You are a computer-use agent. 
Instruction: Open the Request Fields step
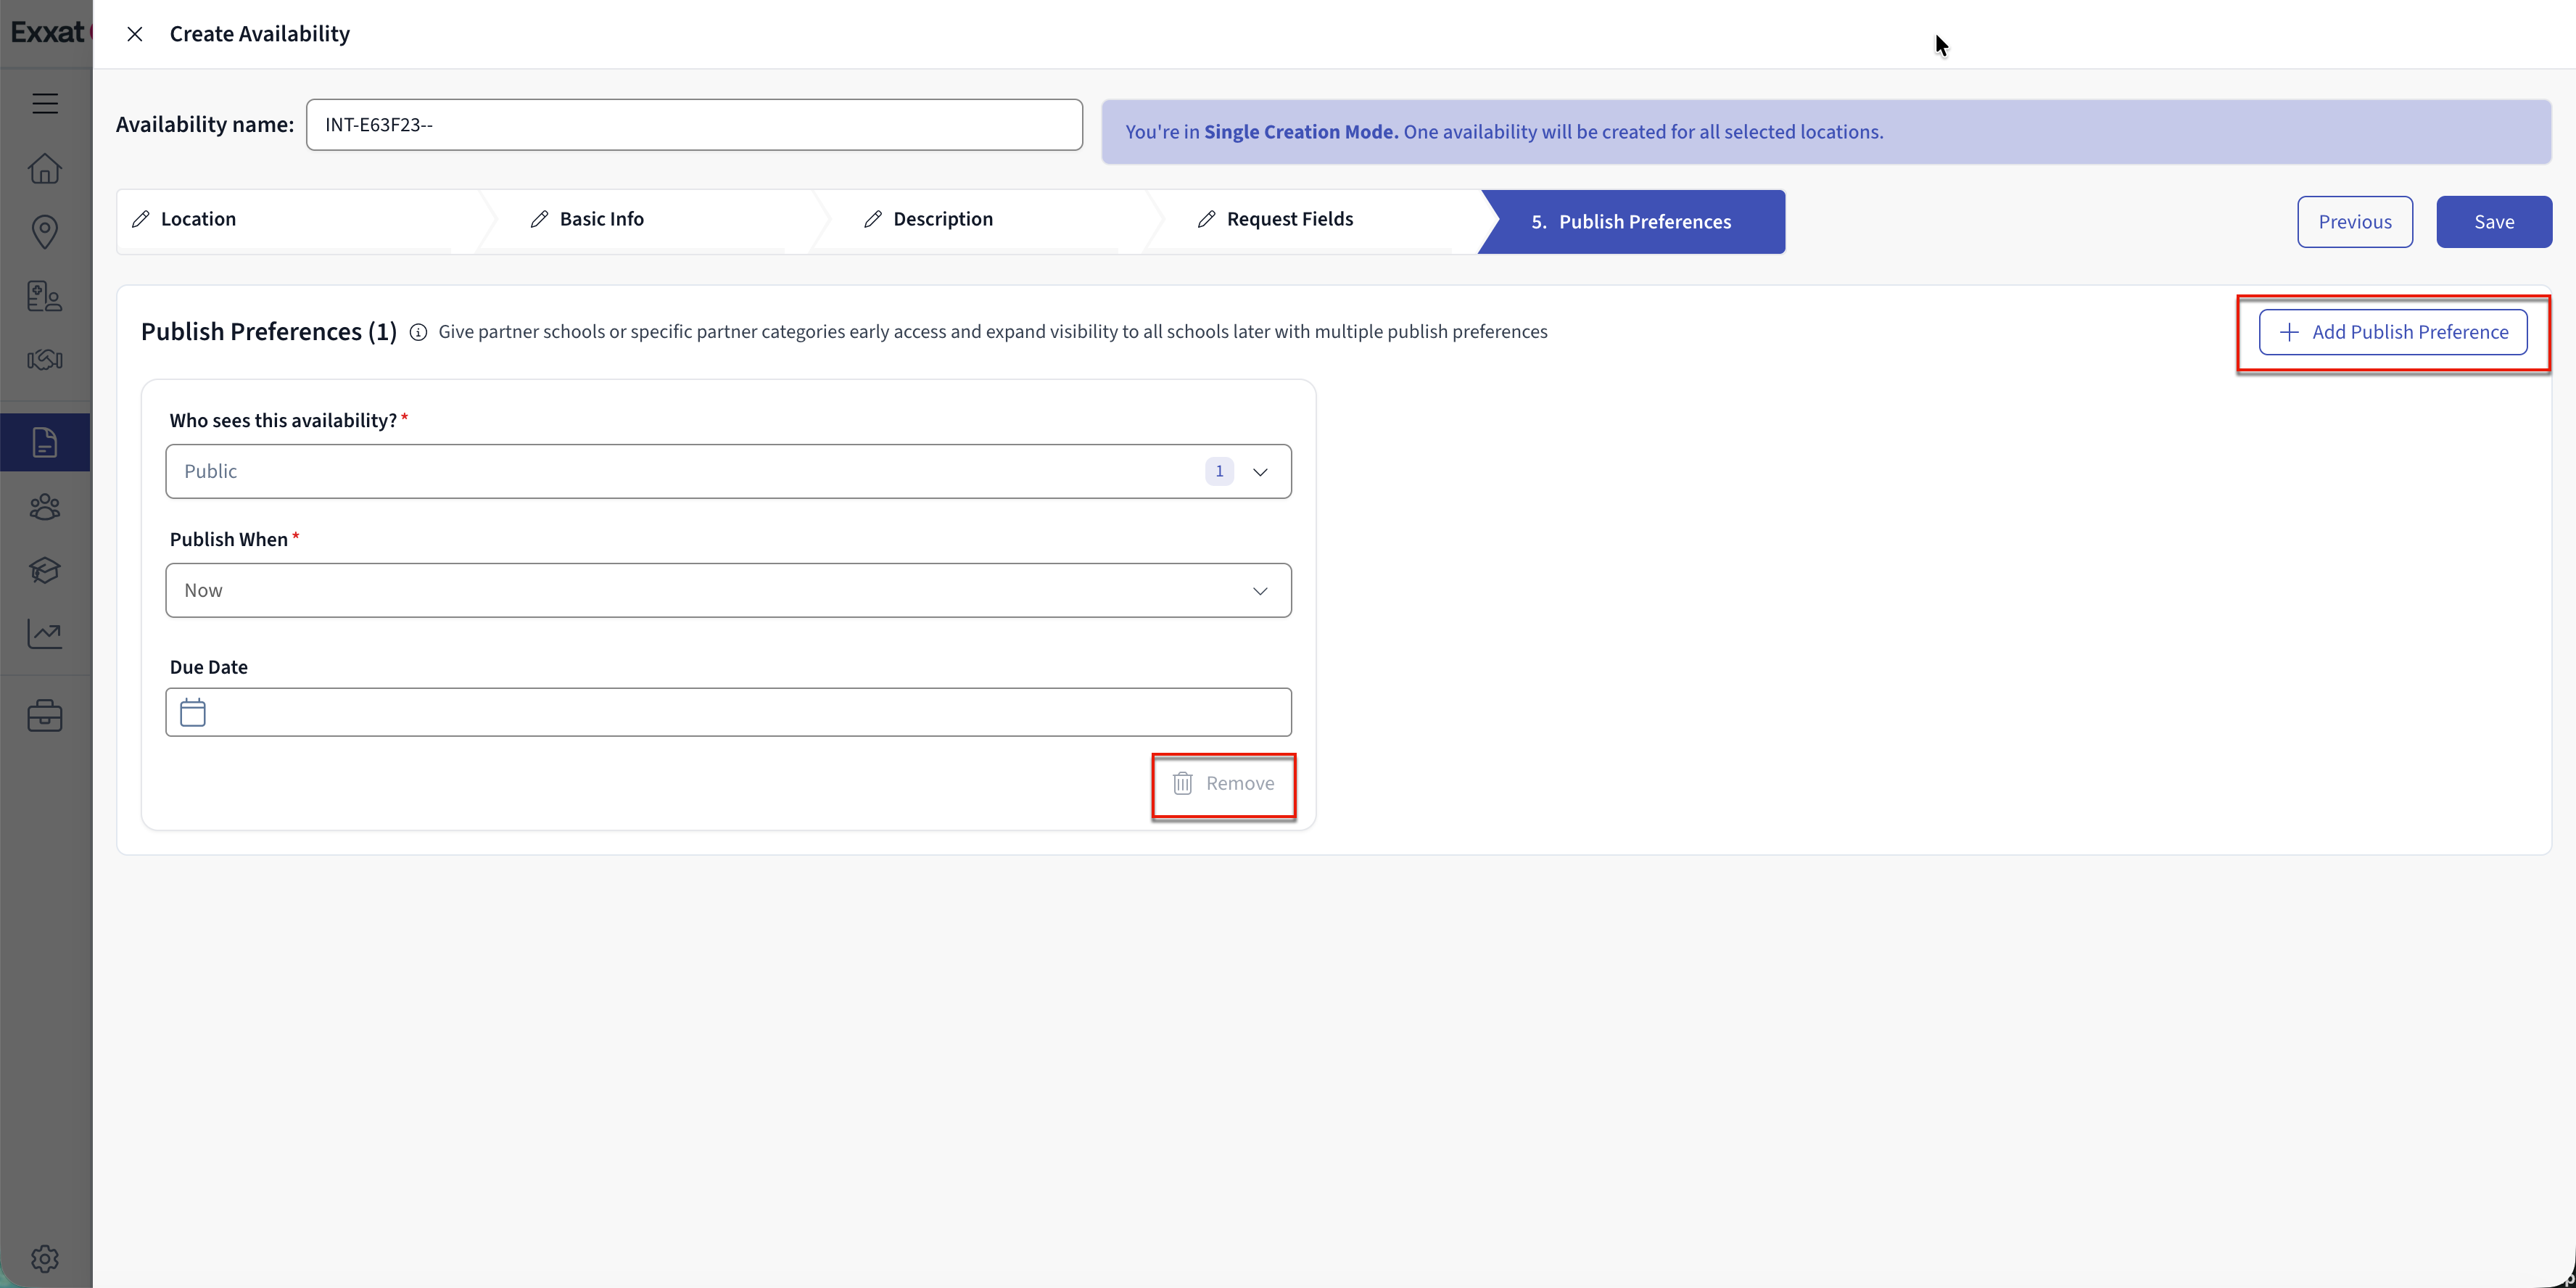click(x=1289, y=220)
